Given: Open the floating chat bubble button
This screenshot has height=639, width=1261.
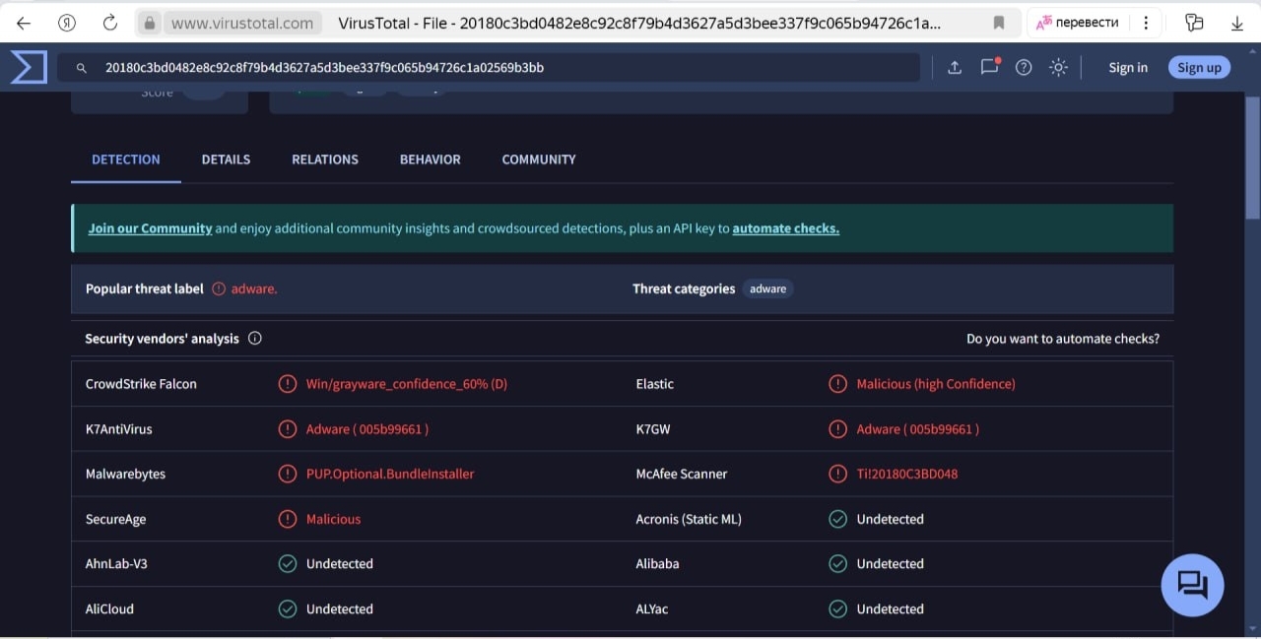Looking at the screenshot, I should click(1193, 585).
